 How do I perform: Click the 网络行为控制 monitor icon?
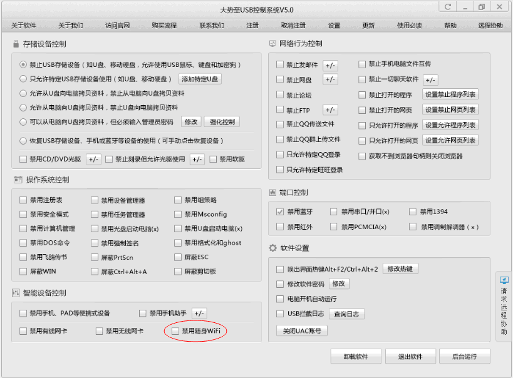[272, 44]
